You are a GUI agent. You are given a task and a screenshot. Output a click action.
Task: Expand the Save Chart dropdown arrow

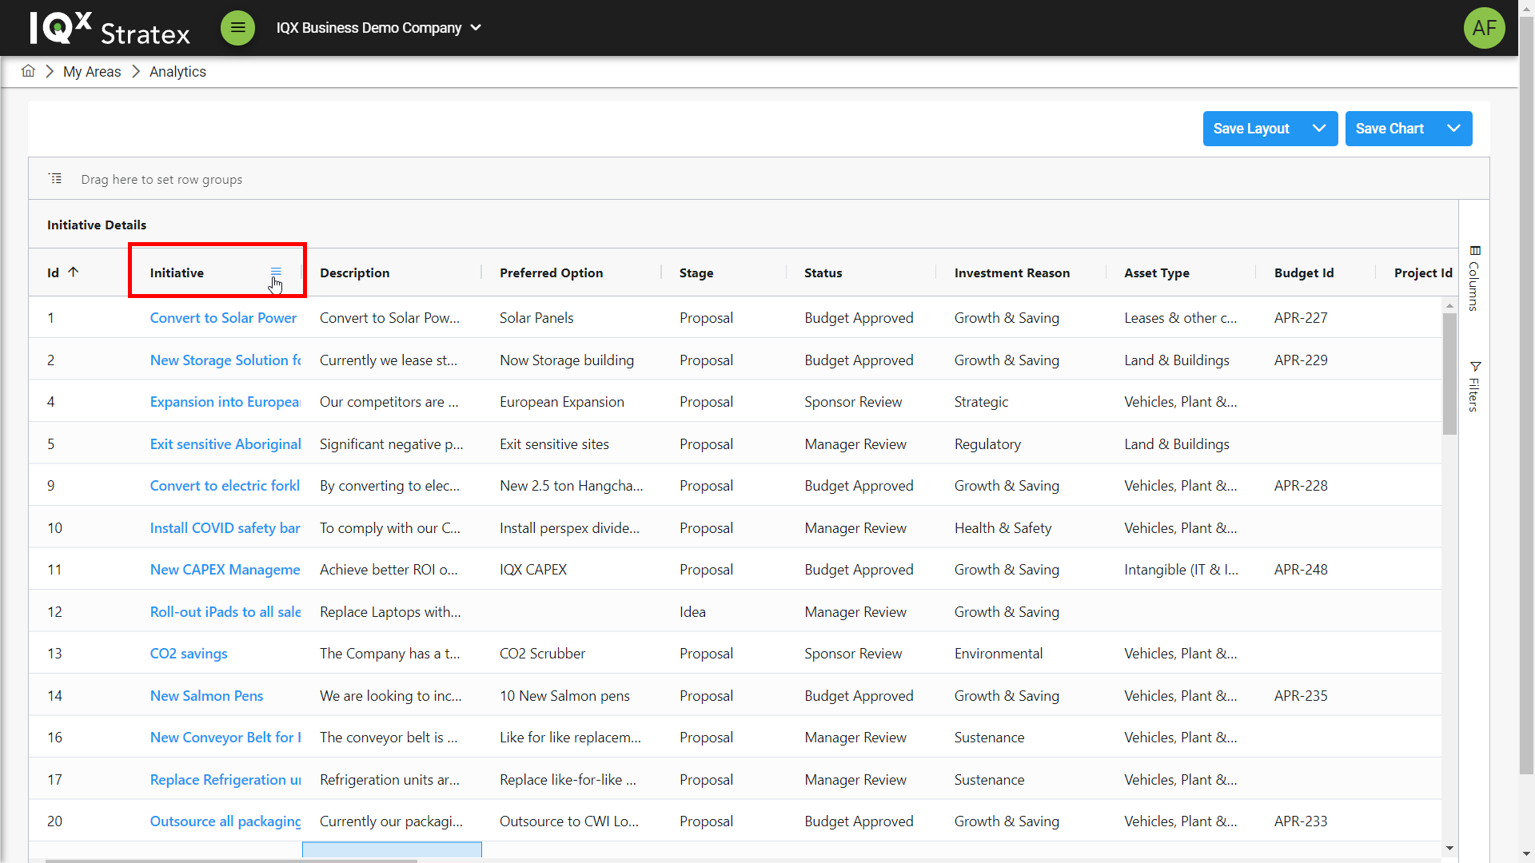(1453, 129)
